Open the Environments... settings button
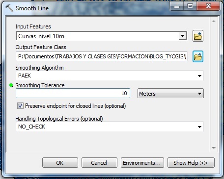Image resolution: width=224 pixels, height=179 pixels. pos(142,163)
